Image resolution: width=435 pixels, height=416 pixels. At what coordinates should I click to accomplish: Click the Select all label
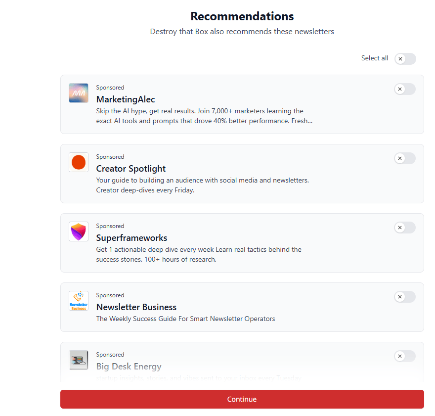tap(374, 58)
